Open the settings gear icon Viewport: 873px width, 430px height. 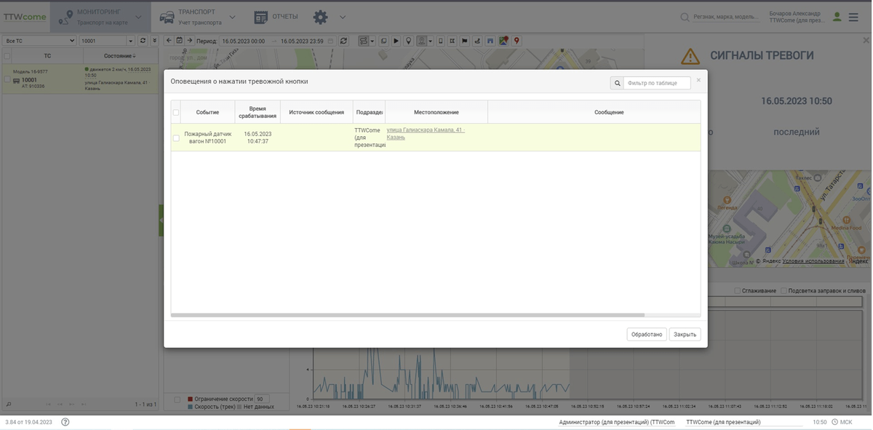tap(320, 16)
